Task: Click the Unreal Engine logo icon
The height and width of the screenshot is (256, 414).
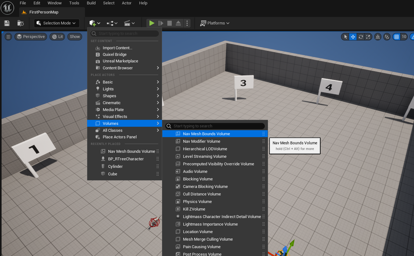Action: [x=7, y=7]
